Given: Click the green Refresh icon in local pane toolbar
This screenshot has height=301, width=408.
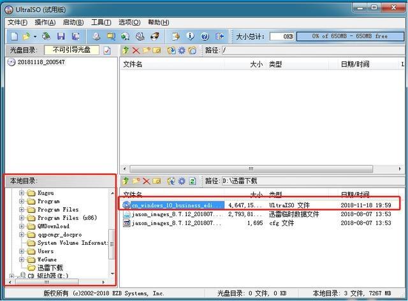Looking at the screenshot, I should click(x=193, y=181).
